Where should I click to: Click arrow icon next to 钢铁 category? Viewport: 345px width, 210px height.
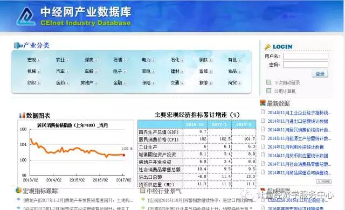click(211, 60)
